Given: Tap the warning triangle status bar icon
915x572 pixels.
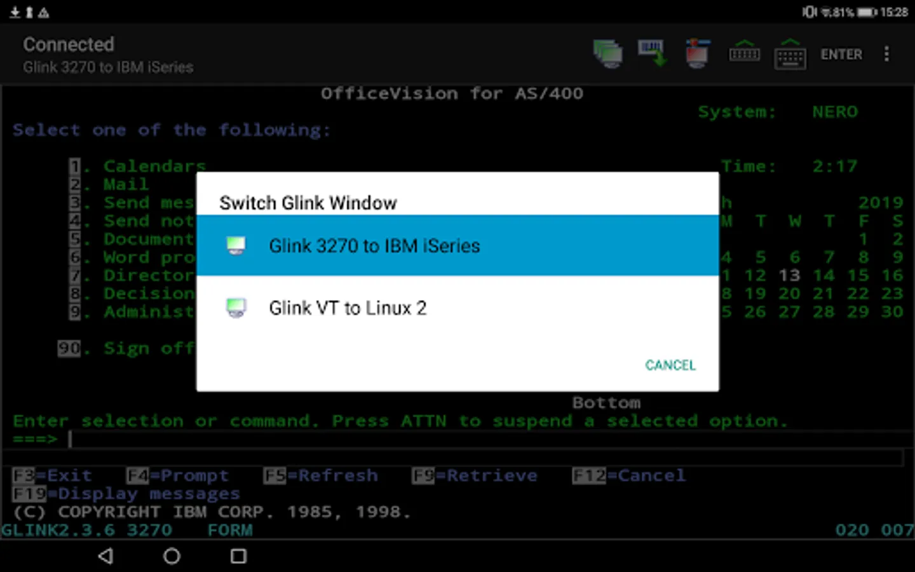Looking at the screenshot, I should tap(43, 12).
